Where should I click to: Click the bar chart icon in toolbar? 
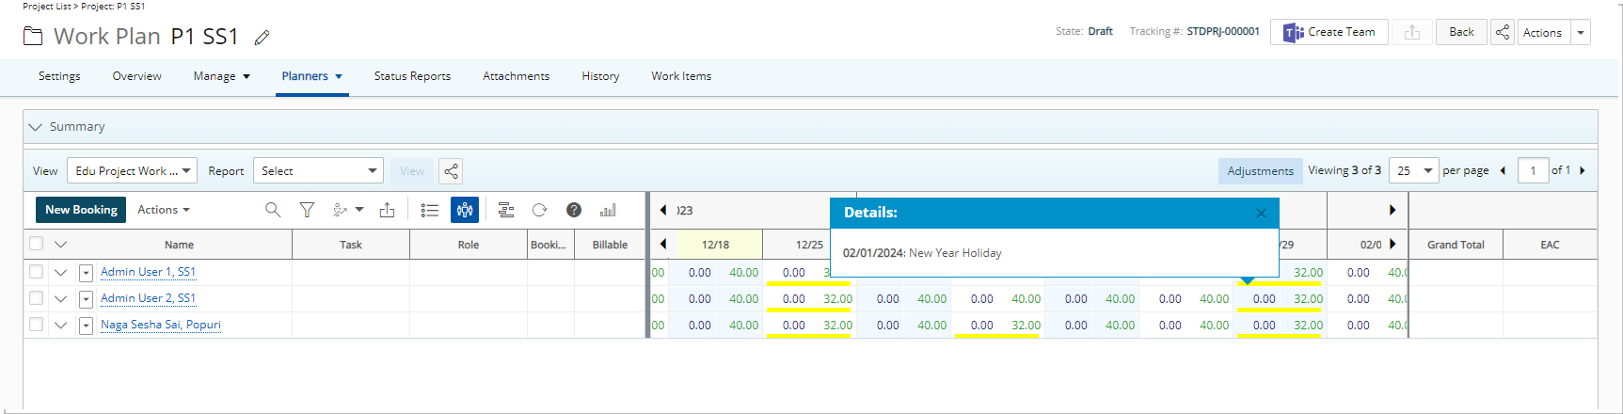(x=608, y=210)
